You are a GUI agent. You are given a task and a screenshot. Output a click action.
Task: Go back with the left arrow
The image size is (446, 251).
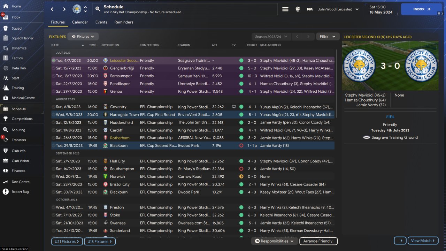[52, 9]
